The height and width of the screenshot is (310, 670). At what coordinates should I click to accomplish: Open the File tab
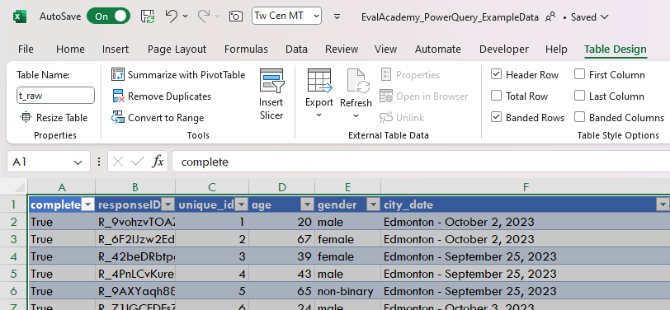pos(26,49)
